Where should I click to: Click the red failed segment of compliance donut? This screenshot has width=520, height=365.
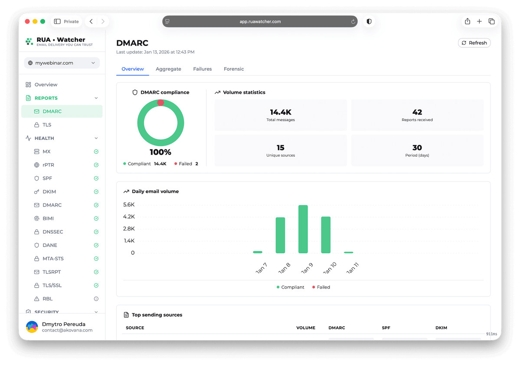click(160, 103)
